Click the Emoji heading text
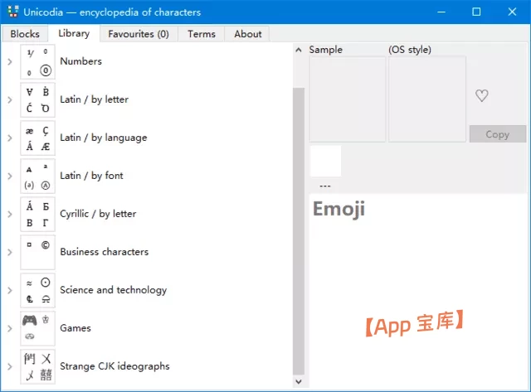 (339, 210)
